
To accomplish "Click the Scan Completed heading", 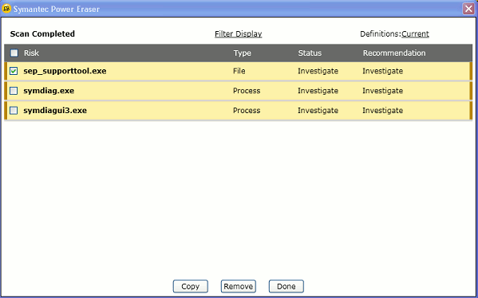I will (42, 33).
